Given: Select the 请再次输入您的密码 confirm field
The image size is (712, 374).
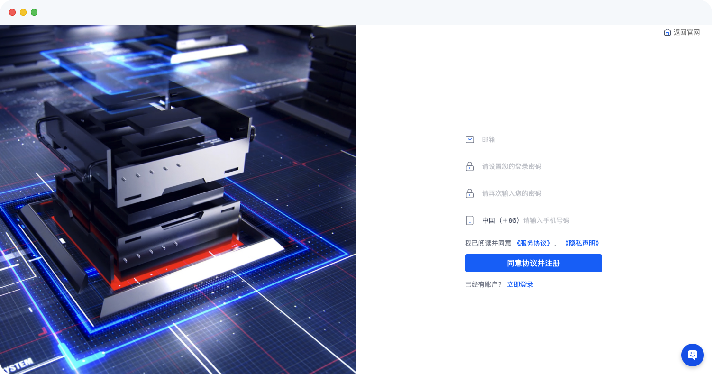Looking at the screenshot, I should tap(540, 193).
